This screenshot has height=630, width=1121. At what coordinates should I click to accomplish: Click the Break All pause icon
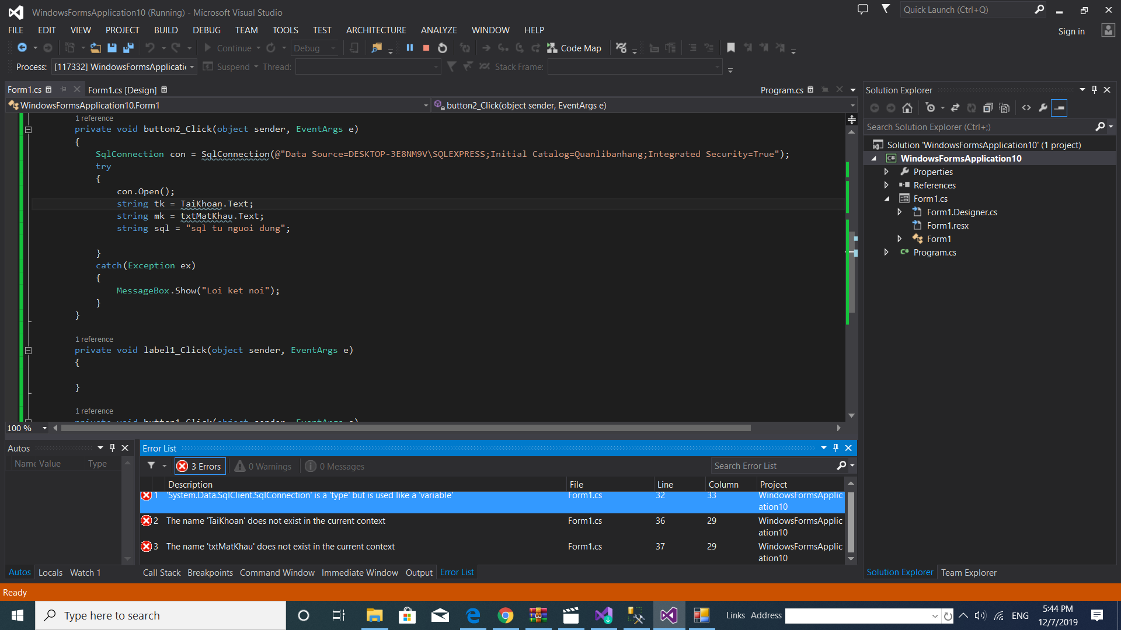click(x=410, y=48)
